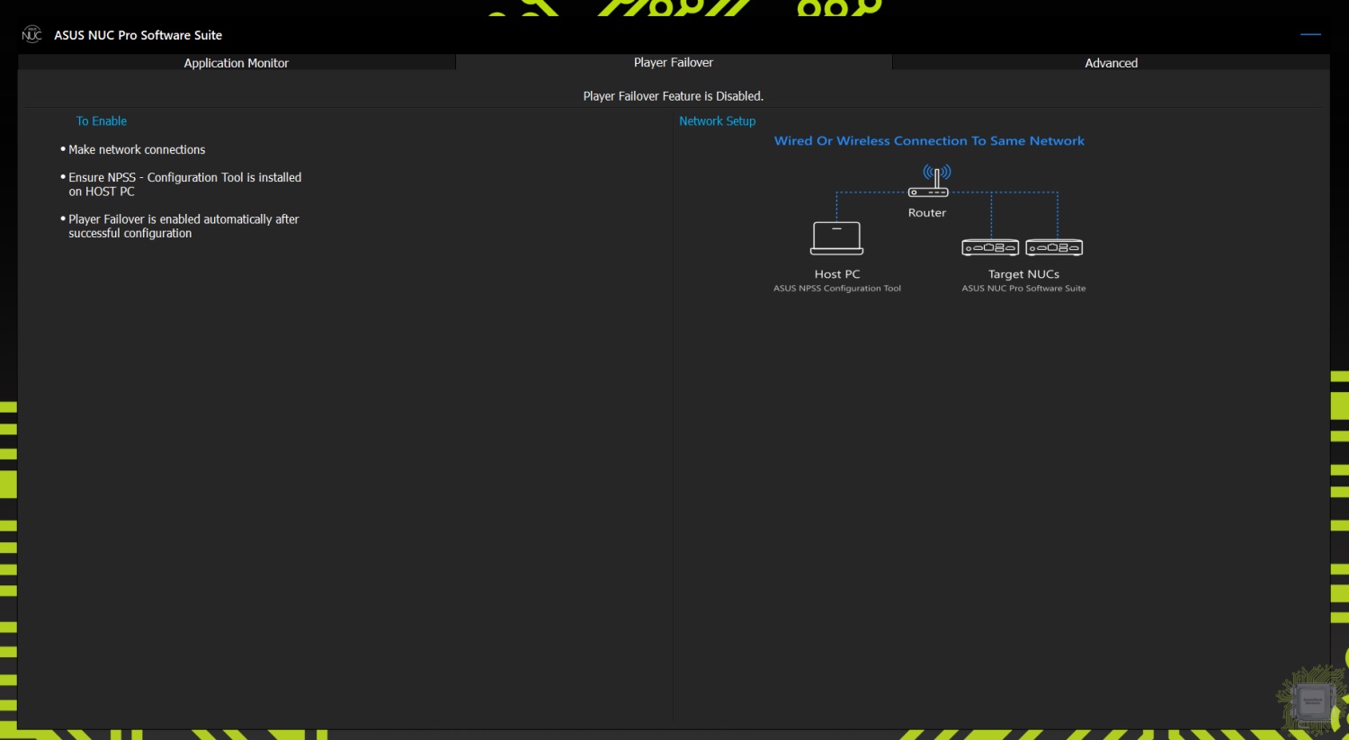The image size is (1349, 740).
Task: Click the ASUS NUC logo icon
Action: [x=31, y=34]
